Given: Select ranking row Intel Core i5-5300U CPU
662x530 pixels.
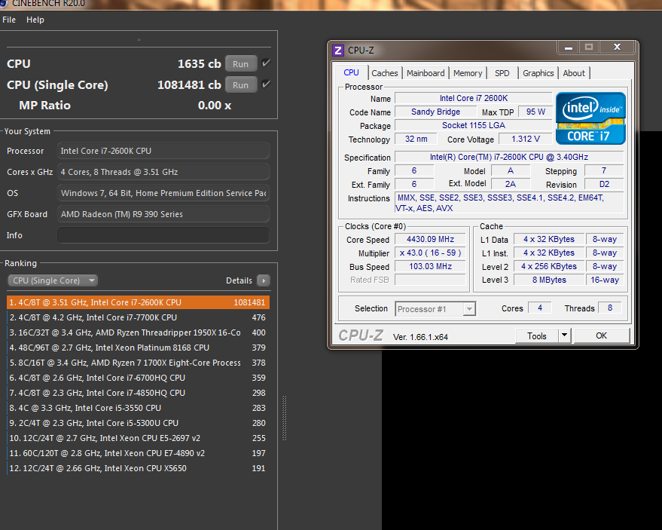Looking at the screenshot, I should pyautogui.click(x=138, y=423).
